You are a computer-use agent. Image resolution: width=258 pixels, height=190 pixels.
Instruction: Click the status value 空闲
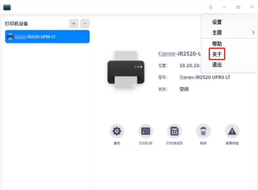point(184,89)
